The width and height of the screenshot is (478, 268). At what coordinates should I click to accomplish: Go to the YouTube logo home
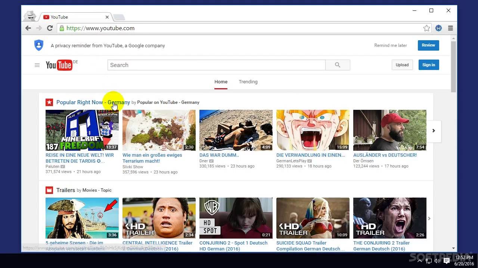tap(59, 65)
